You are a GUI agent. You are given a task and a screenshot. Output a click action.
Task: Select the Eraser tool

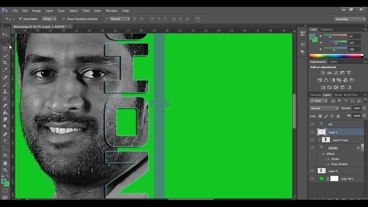pos(5,106)
